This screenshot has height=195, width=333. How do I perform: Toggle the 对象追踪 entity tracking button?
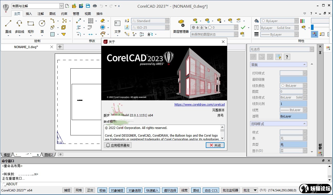[135, 190]
